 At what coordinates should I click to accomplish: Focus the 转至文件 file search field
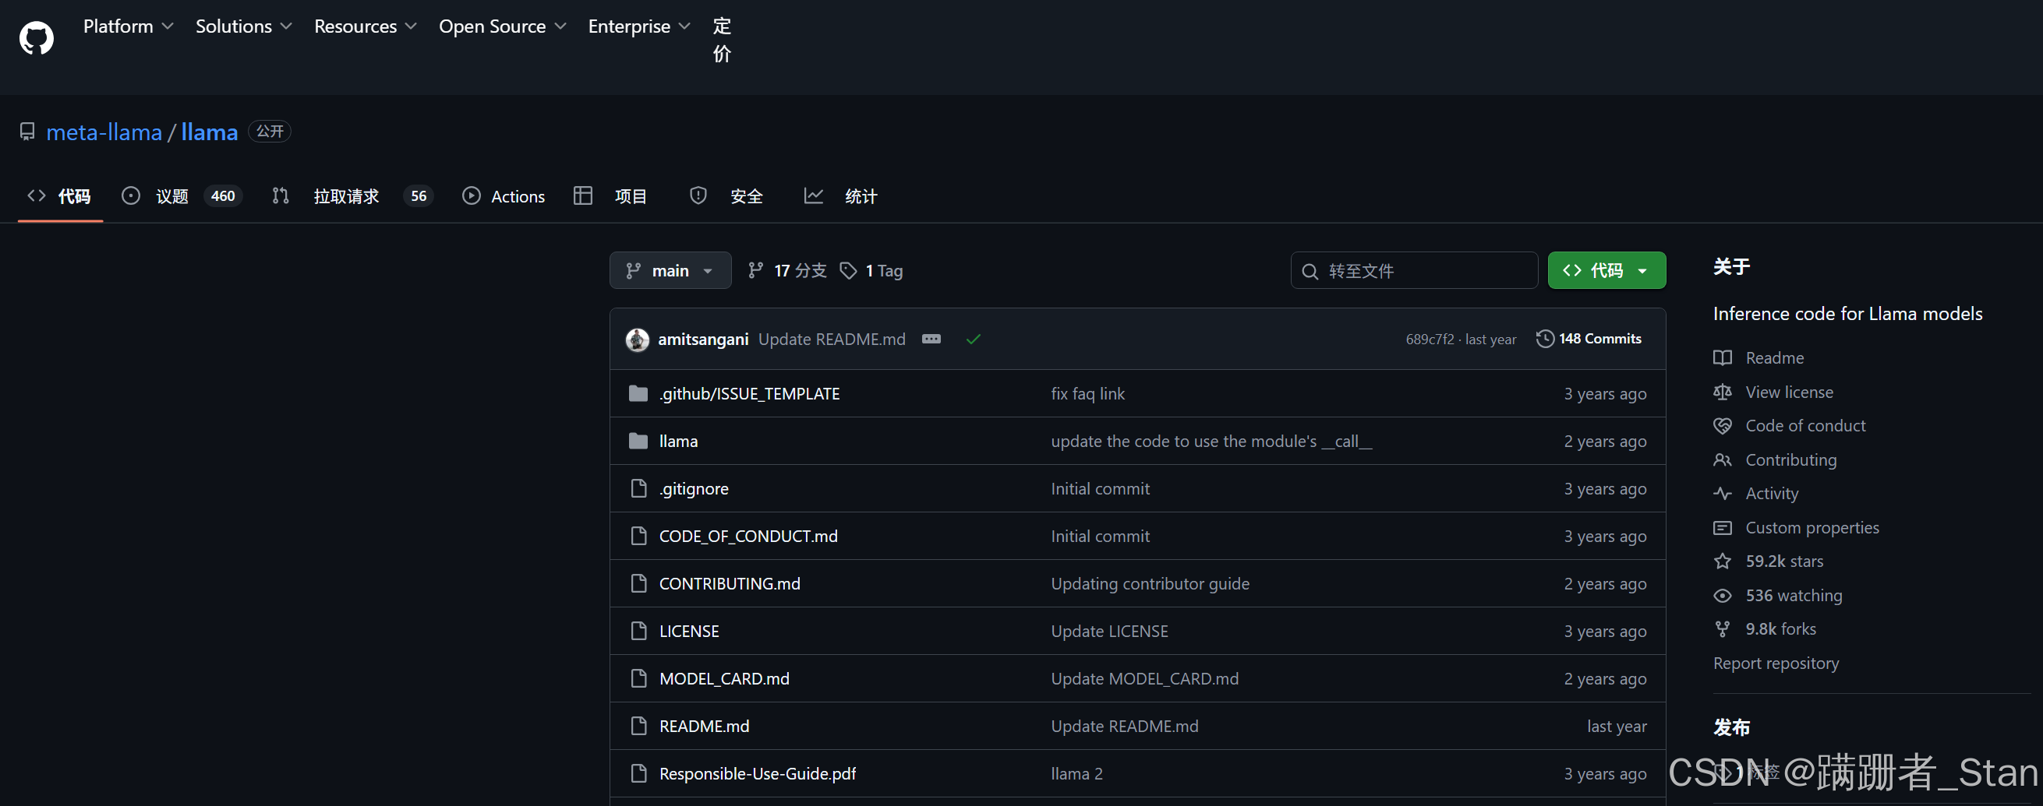coord(1414,270)
